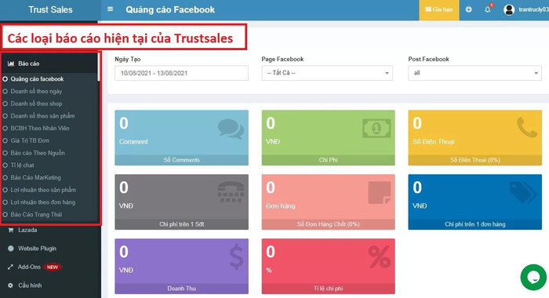Toggle the hamburger sidebar menu icon
The height and width of the screenshot is (298, 549).
click(x=110, y=9)
